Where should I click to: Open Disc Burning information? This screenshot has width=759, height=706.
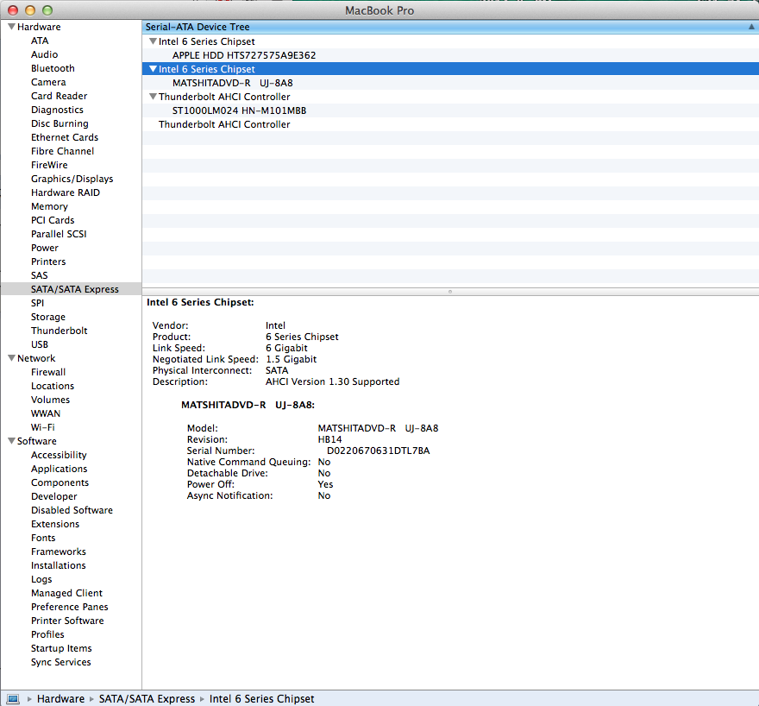click(60, 123)
